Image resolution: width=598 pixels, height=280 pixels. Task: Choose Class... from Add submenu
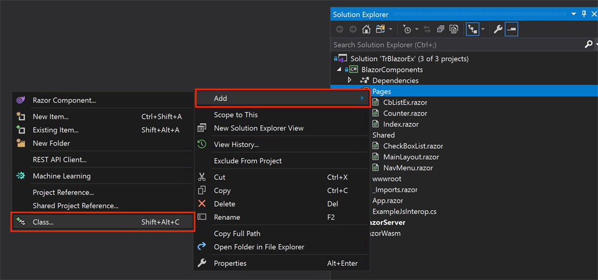coord(103,222)
